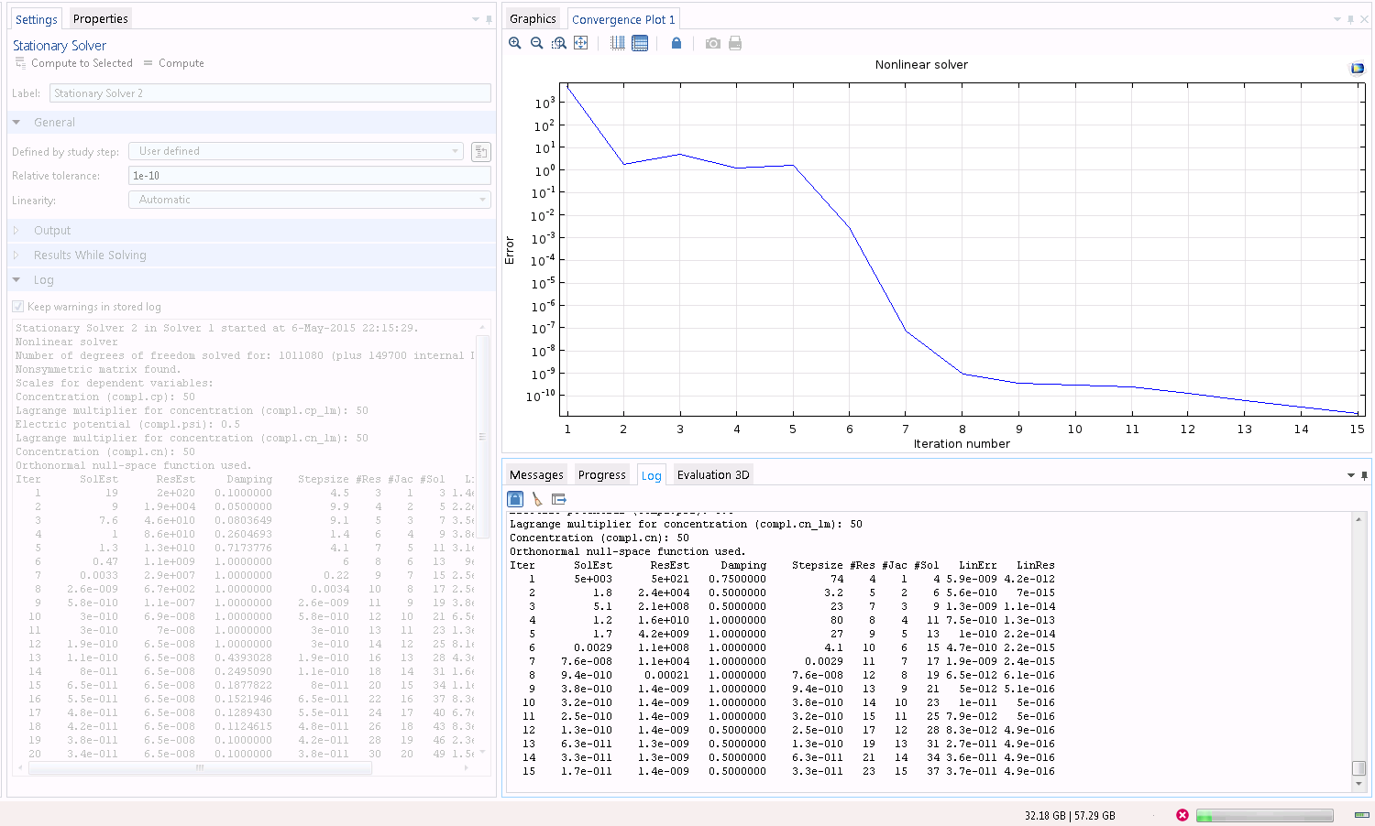Image resolution: width=1375 pixels, height=826 pixels.
Task: Click the Relative tolerance input field
Action: tap(309, 176)
